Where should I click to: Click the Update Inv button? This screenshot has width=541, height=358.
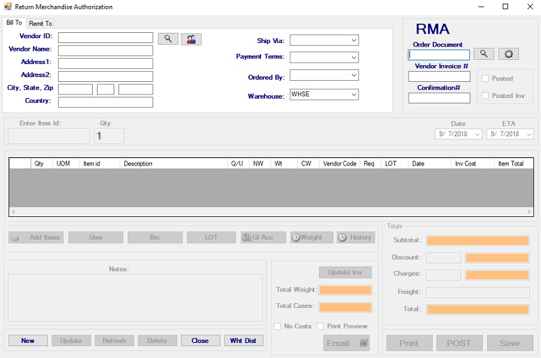(345, 273)
